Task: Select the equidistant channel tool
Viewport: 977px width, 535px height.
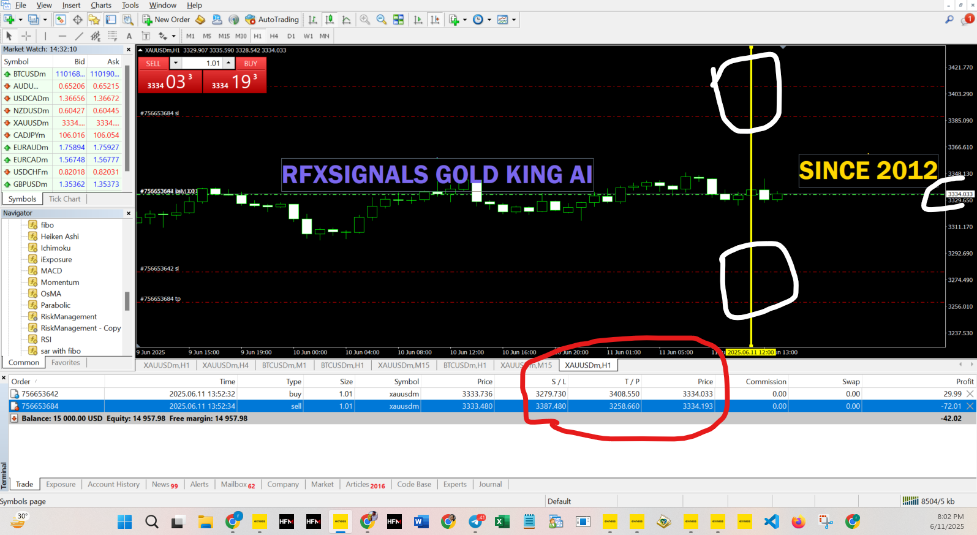Action: click(96, 36)
